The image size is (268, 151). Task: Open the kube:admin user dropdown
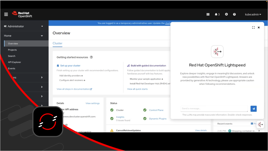pyautogui.click(x=253, y=14)
